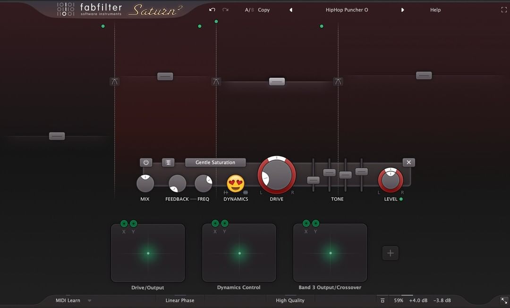Click the redo arrow icon
The width and height of the screenshot is (510, 308).
pos(225,10)
